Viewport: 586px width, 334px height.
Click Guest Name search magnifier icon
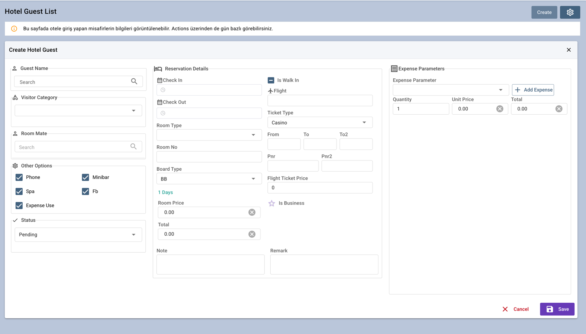134,81
